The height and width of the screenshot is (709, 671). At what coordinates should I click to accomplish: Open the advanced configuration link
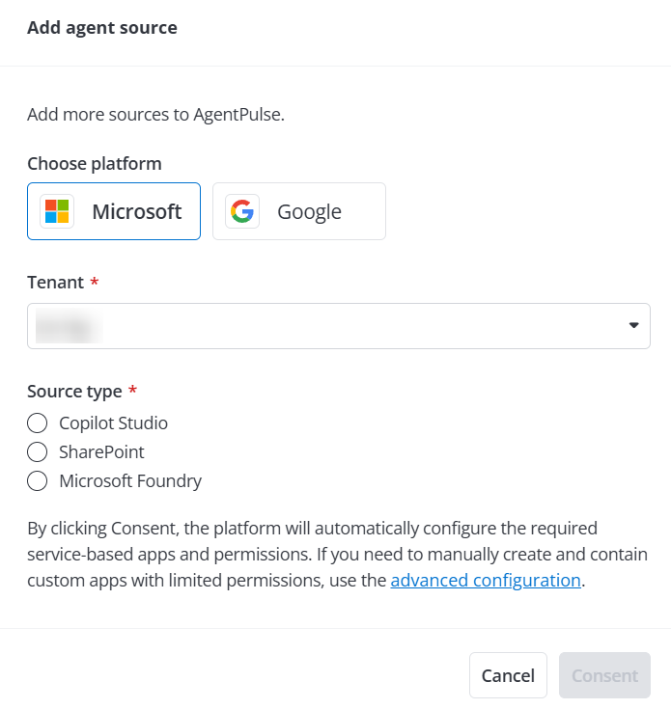486,580
